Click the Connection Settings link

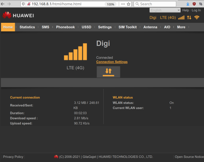tap(112, 62)
